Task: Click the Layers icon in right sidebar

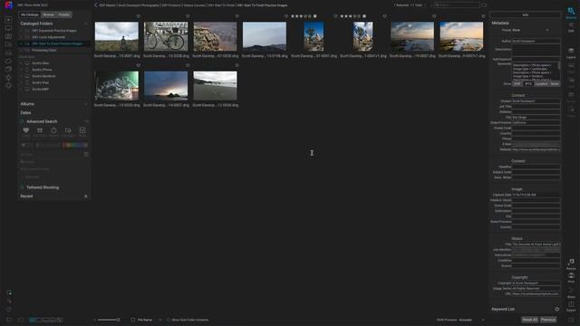Action: (571, 53)
